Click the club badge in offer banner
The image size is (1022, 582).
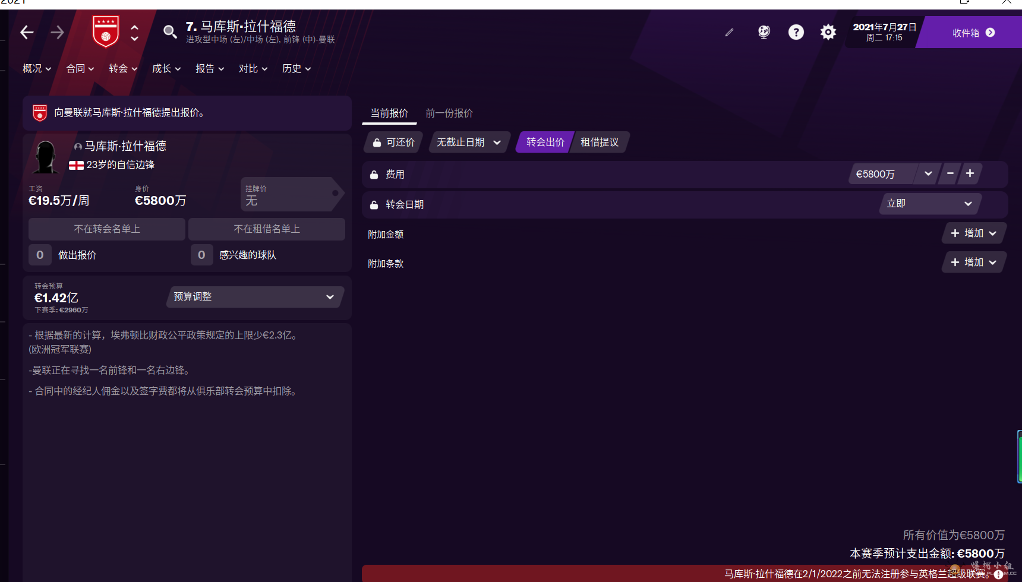click(x=40, y=113)
